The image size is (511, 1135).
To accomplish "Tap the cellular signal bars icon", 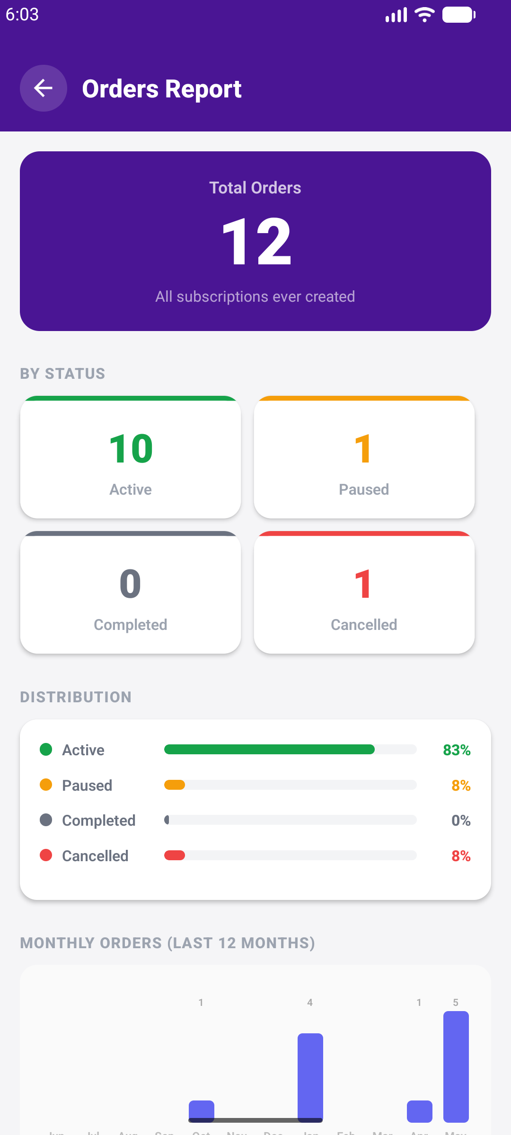I will [396, 15].
